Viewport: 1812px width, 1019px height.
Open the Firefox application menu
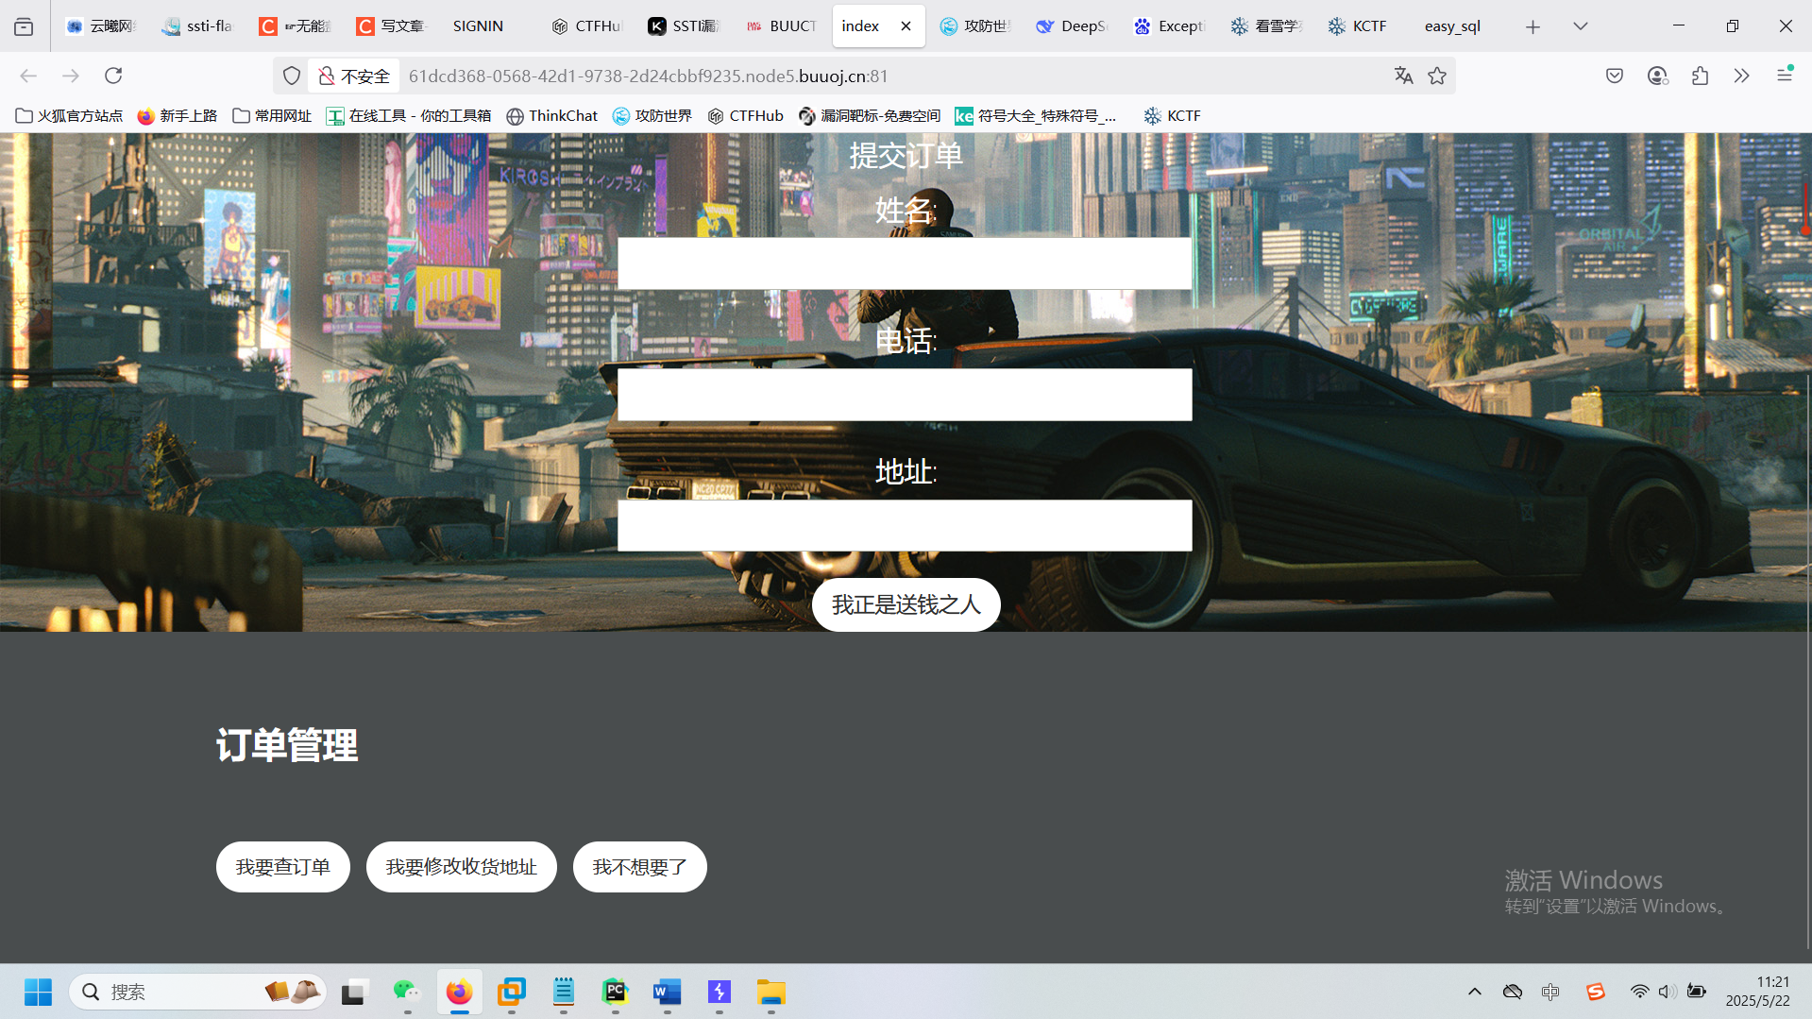click(1785, 75)
